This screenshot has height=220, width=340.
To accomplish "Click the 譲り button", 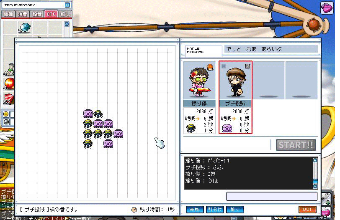I will click(x=235, y=210).
